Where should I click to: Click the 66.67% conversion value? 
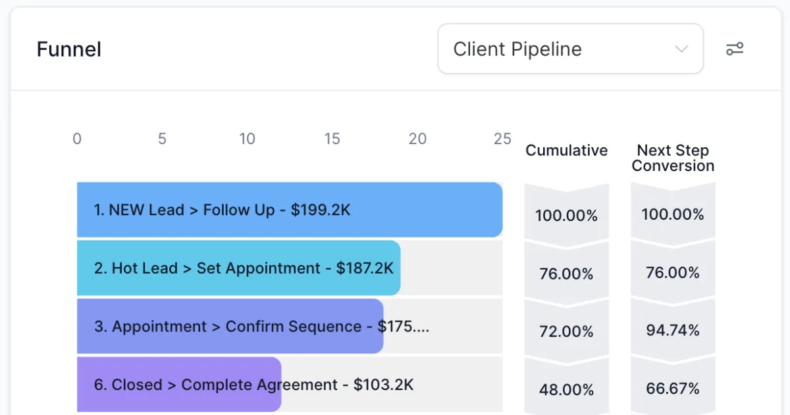(x=673, y=389)
